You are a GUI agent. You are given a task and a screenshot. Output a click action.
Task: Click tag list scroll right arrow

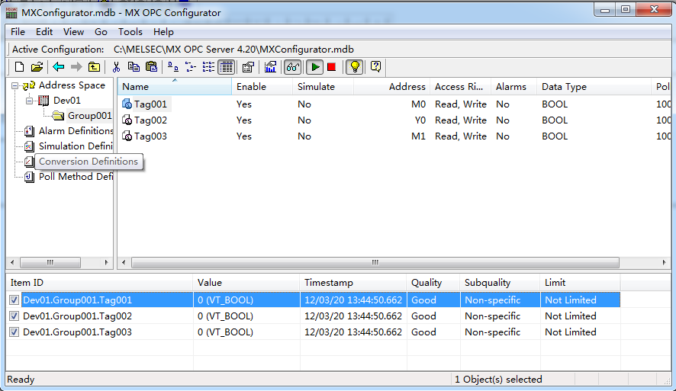[x=665, y=262]
